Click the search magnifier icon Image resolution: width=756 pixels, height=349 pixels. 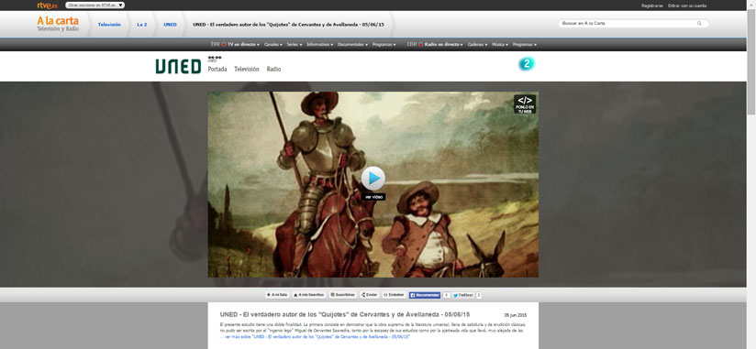click(x=699, y=23)
